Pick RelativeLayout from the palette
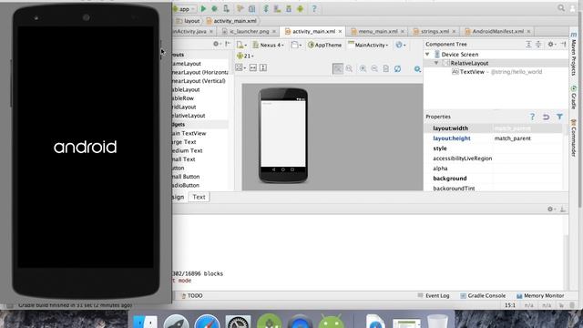 [x=189, y=116]
